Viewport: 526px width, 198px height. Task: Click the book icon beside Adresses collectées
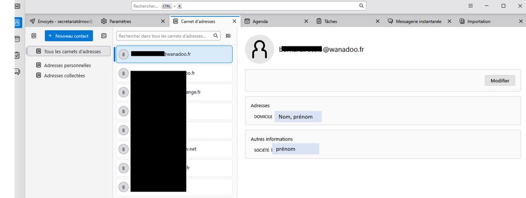pos(38,75)
